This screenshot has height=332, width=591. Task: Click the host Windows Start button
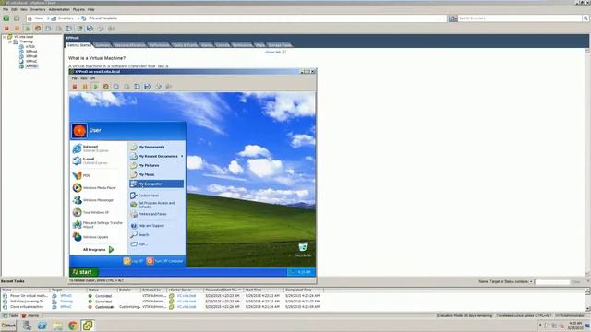point(8,326)
